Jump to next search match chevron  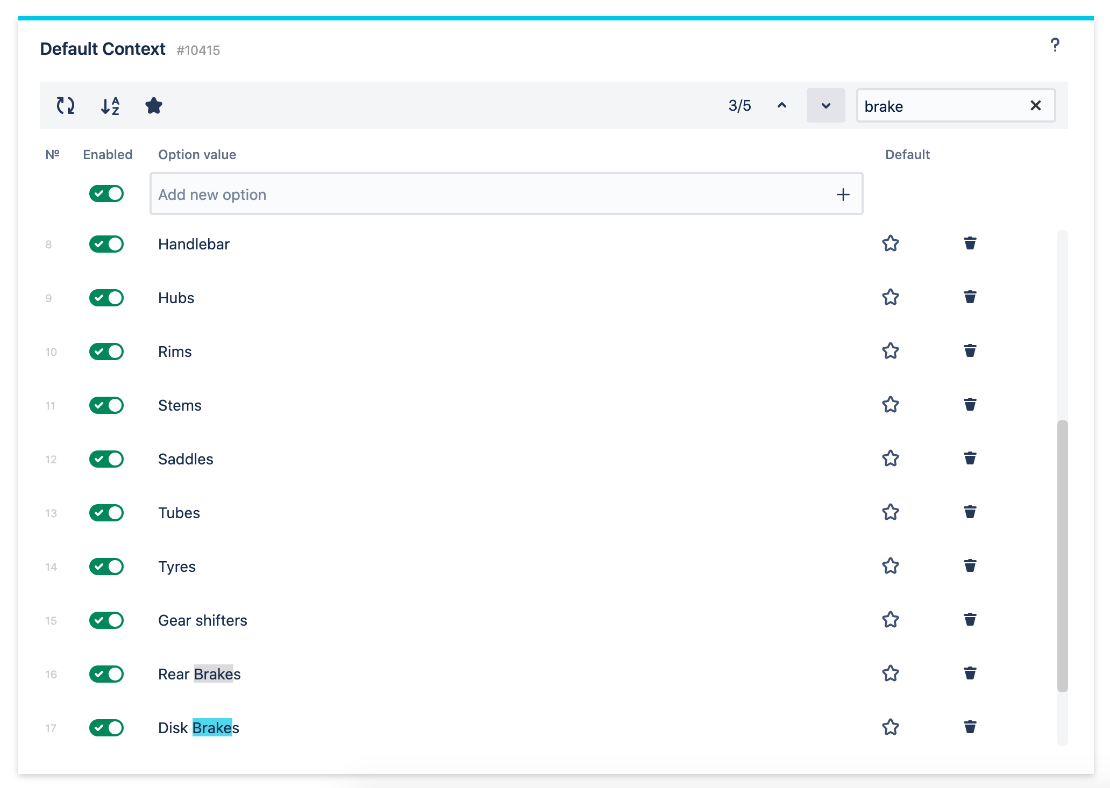coord(826,105)
